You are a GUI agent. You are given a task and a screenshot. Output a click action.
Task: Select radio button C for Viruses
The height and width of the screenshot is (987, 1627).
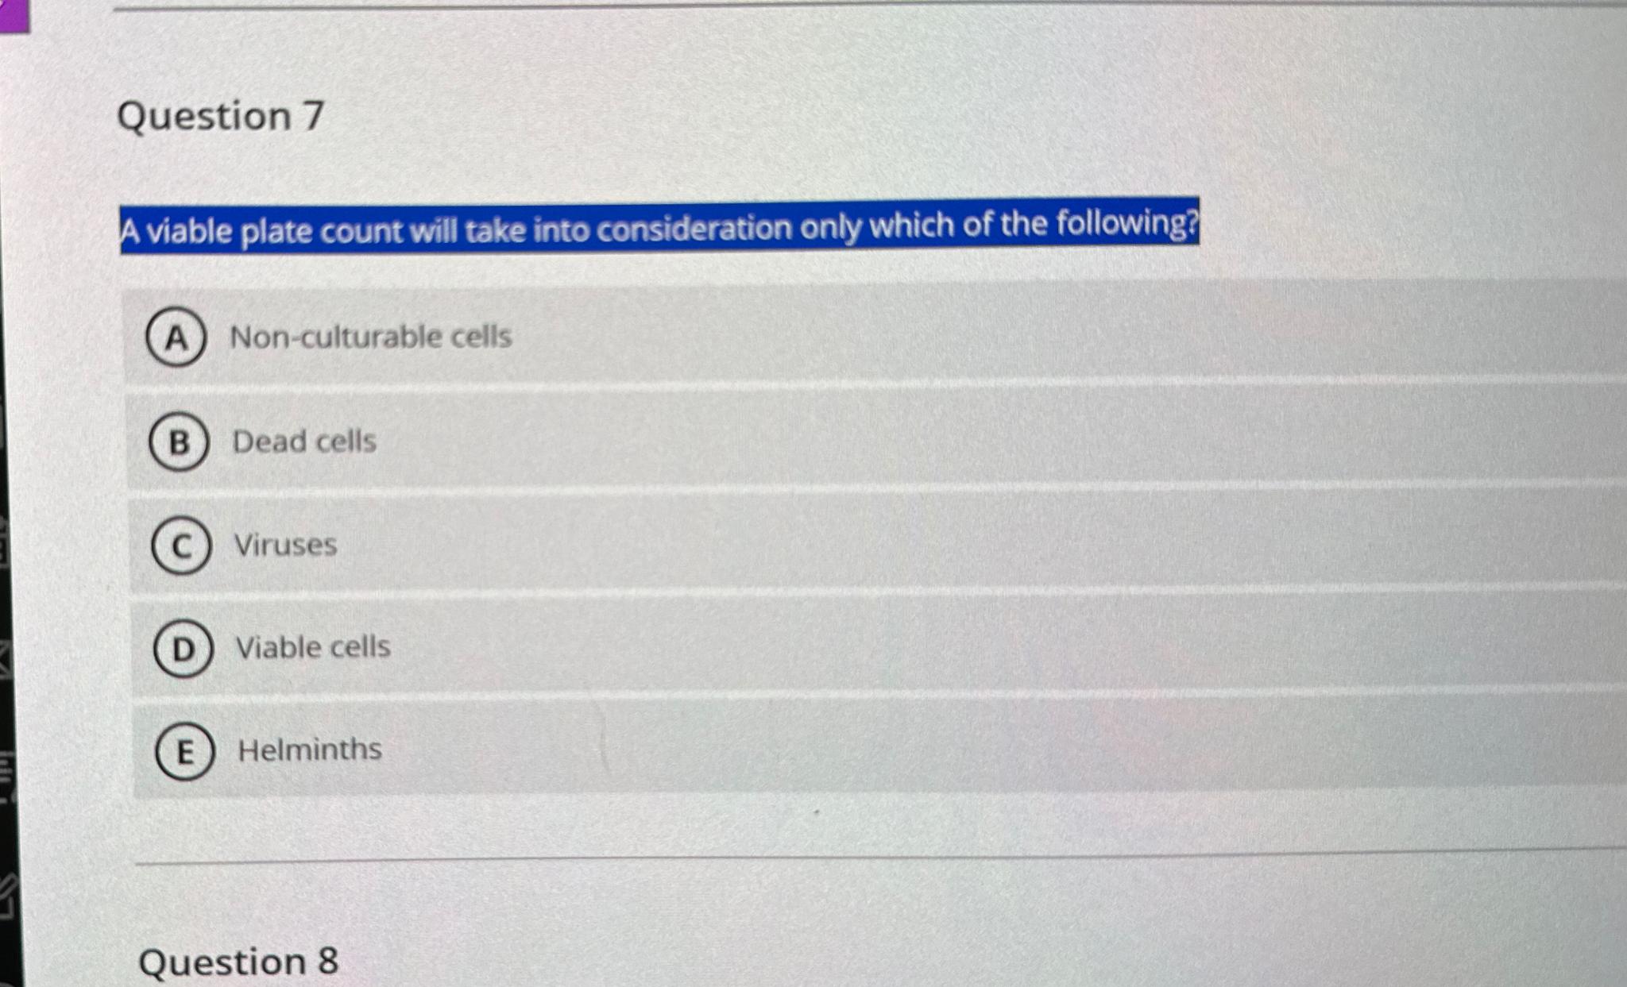[x=182, y=546]
